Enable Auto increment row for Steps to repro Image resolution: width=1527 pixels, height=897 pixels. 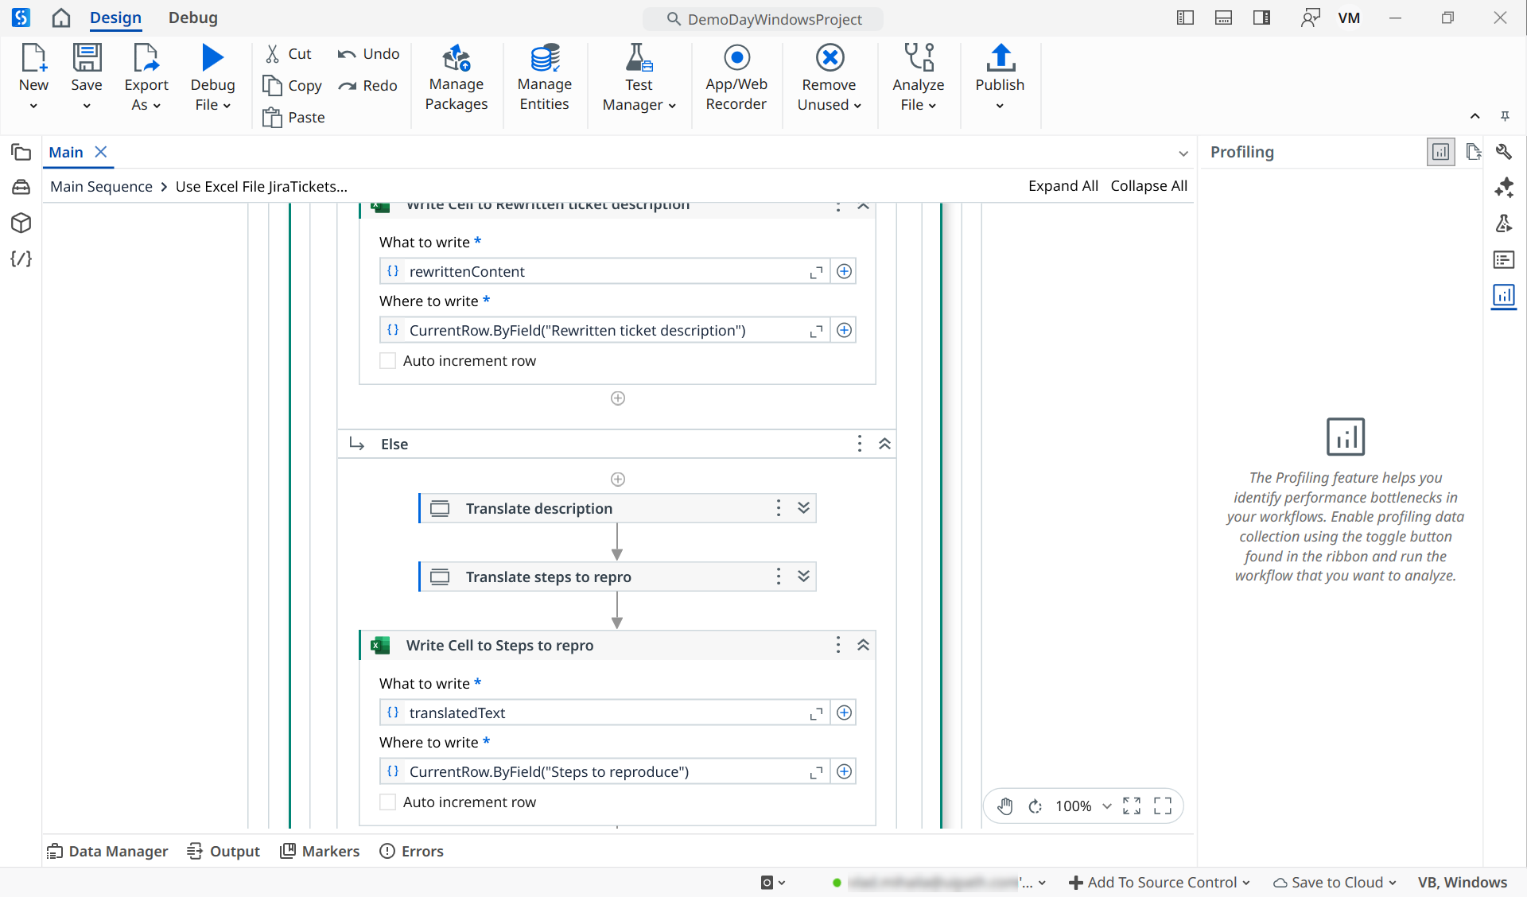coord(388,802)
